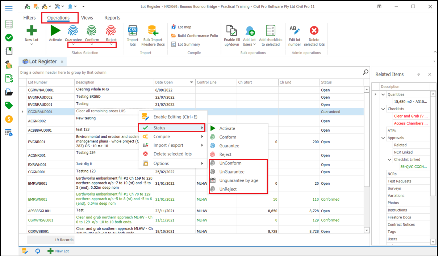Open the Reject dropdown arrow
438x256 pixels.
tap(111, 44)
